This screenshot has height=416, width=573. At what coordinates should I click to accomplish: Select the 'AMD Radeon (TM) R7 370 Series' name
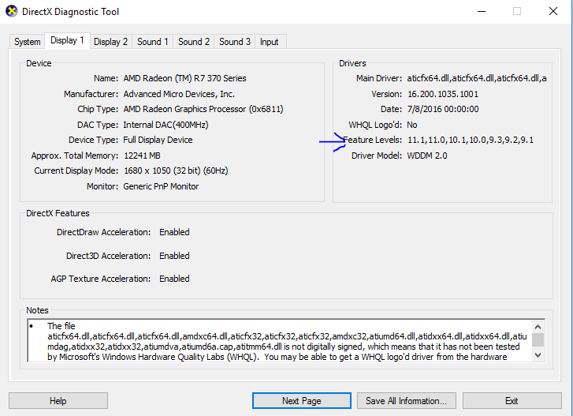tap(185, 78)
